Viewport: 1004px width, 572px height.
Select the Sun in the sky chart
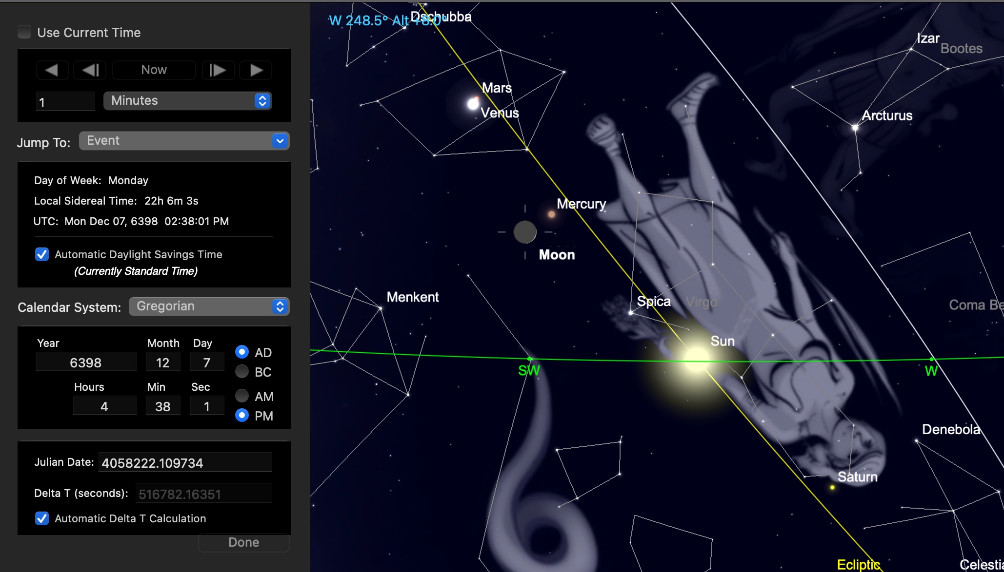point(696,360)
